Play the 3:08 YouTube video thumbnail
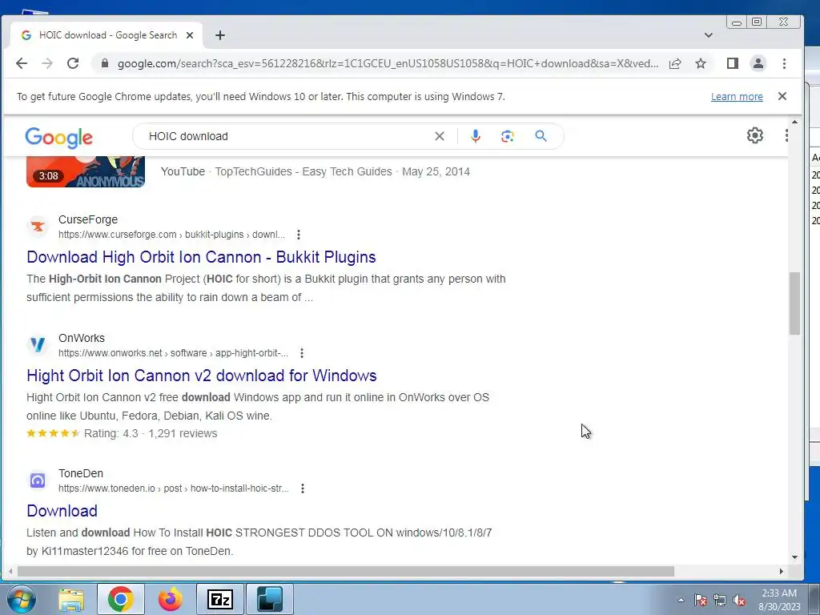The width and height of the screenshot is (820, 615). (86, 171)
